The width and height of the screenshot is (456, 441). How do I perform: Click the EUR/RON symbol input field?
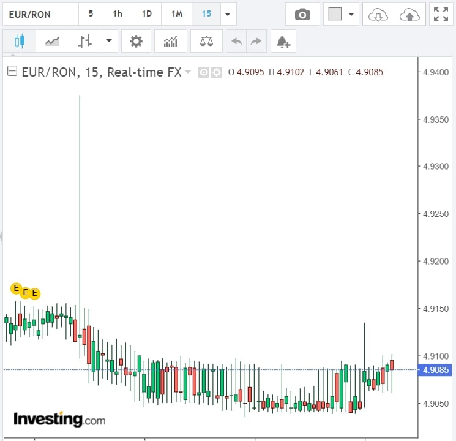pyautogui.click(x=40, y=13)
